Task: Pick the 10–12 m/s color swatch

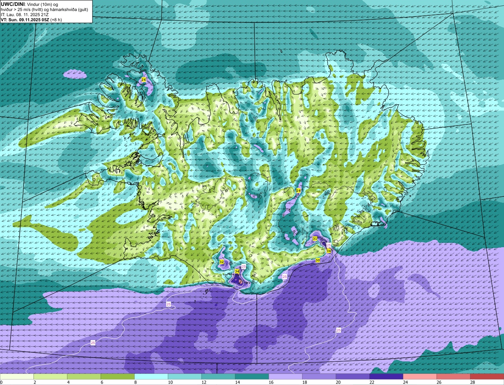Action: [185, 377]
